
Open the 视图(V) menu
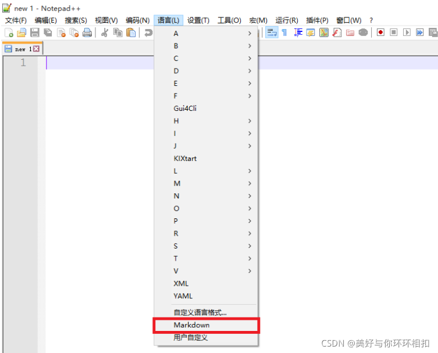coord(106,20)
